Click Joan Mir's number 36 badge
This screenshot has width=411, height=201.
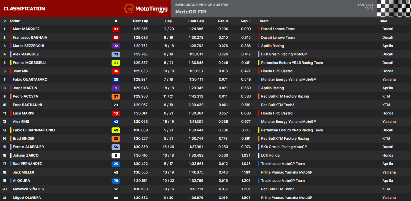click(116, 71)
